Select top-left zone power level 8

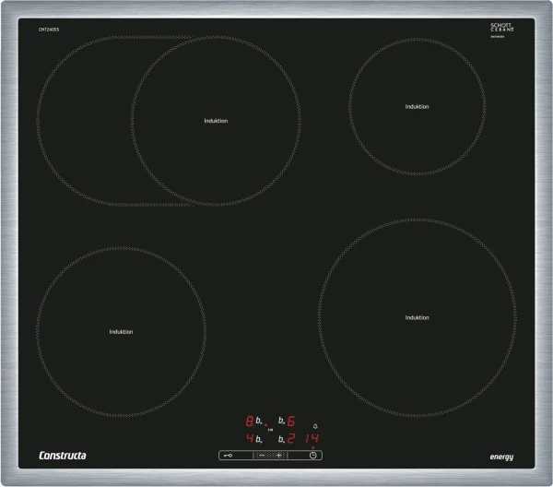coord(249,422)
